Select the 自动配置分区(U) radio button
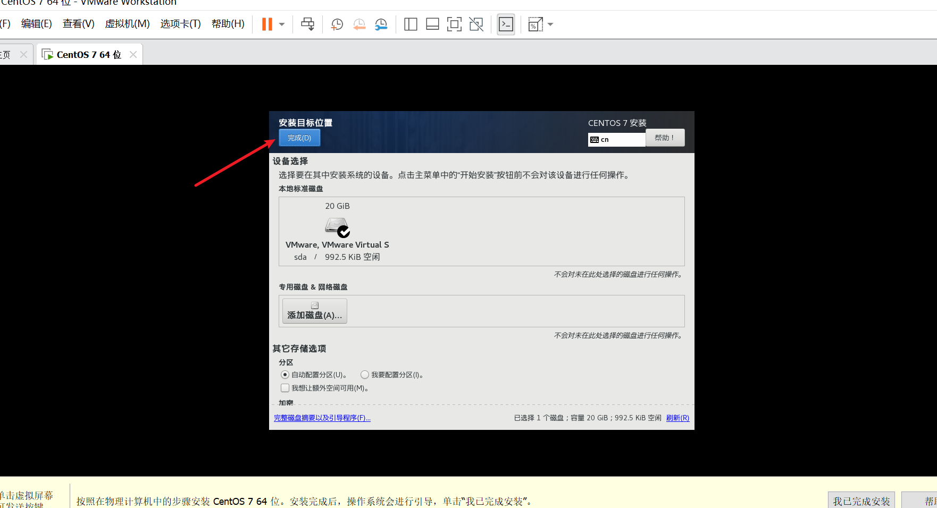The image size is (937, 508). coord(285,375)
